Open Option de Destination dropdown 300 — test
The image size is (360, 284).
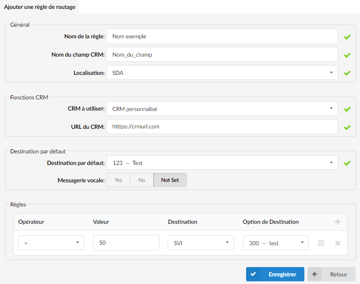[x=276, y=243]
